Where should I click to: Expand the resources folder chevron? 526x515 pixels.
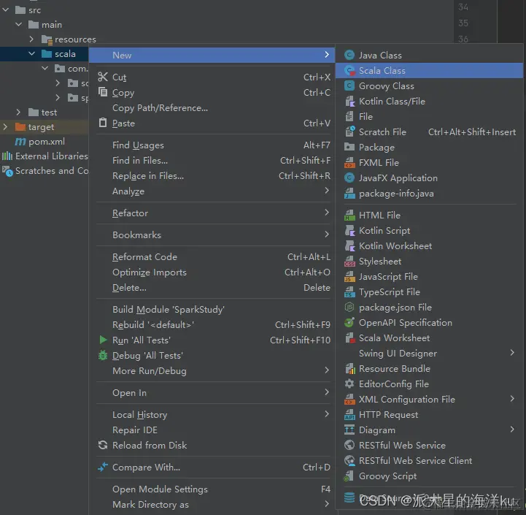31,39
